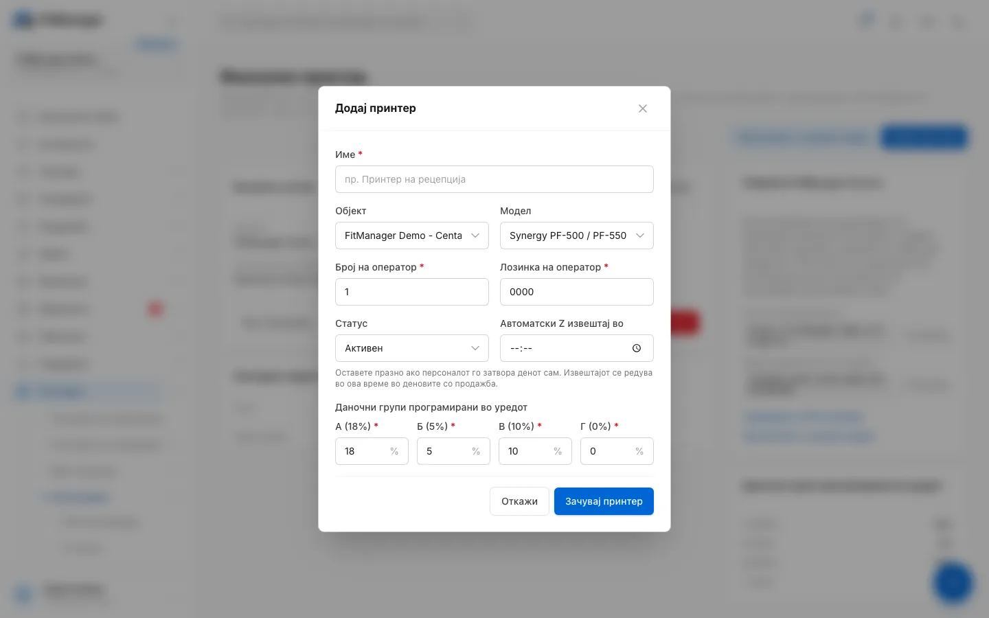Screen dimensions: 989x618
Task: Open time picker via clock icon
Action: pyautogui.click(x=637, y=348)
